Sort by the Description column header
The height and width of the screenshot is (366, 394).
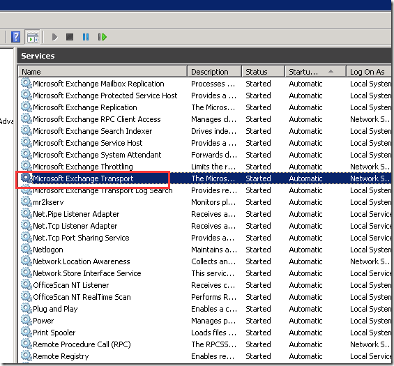[214, 72]
